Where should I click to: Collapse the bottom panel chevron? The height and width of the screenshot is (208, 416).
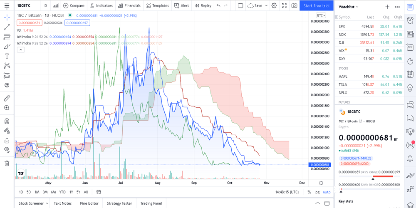click(317, 203)
